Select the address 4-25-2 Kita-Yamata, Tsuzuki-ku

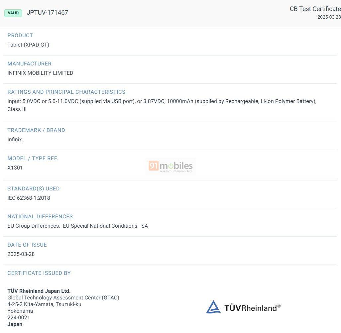tap(44, 304)
